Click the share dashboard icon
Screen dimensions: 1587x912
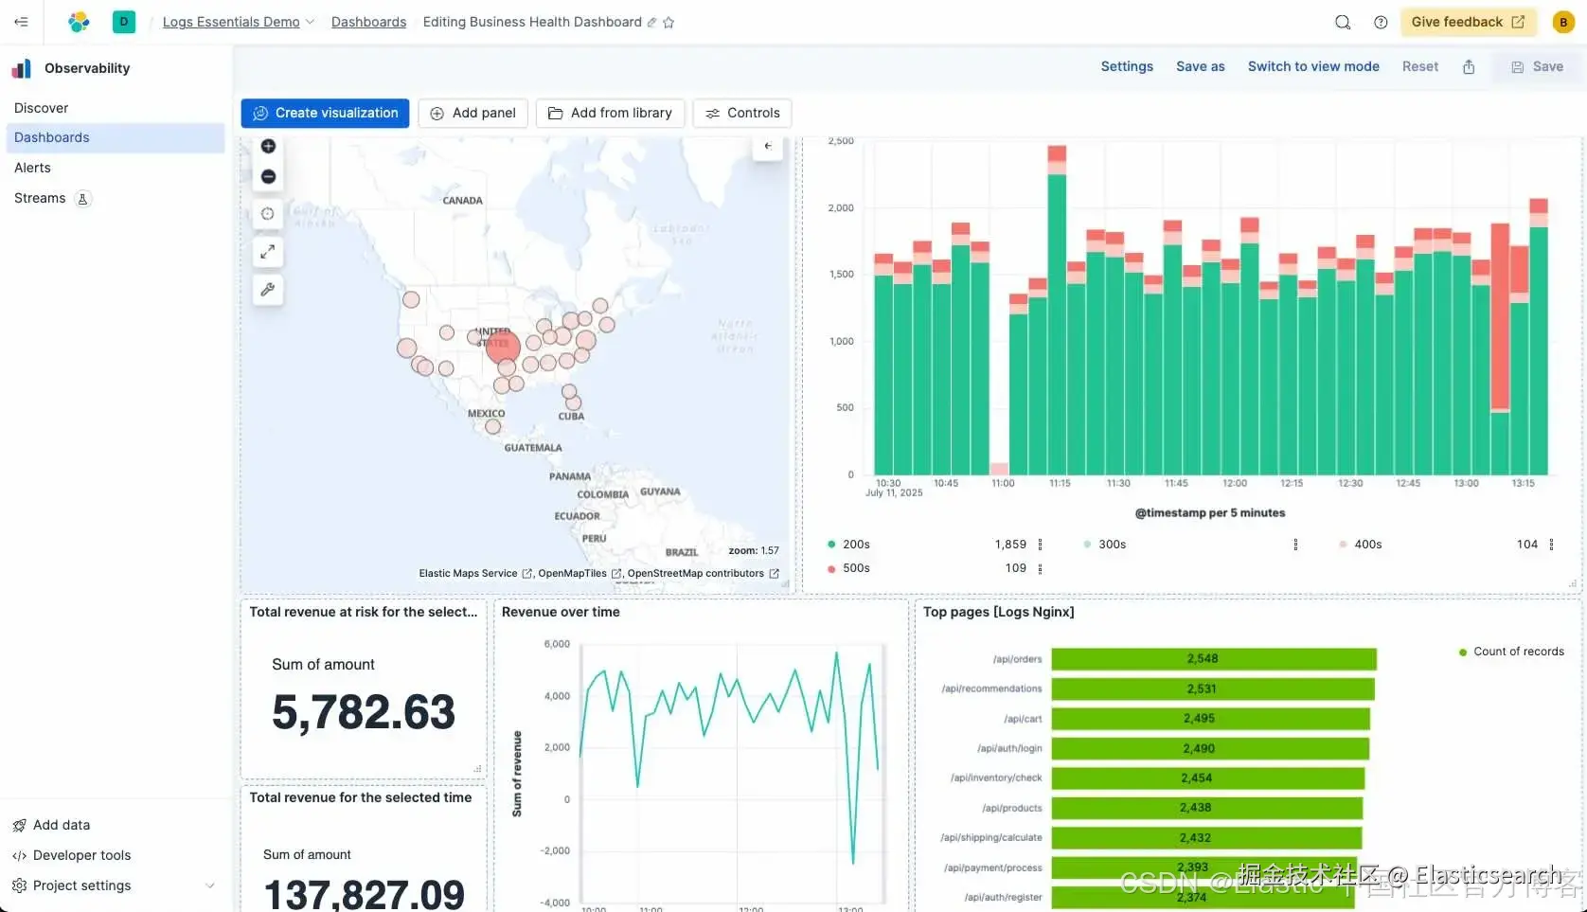click(1469, 66)
